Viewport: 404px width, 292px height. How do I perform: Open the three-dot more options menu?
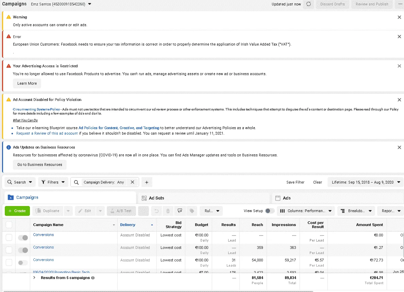click(400, 4)
